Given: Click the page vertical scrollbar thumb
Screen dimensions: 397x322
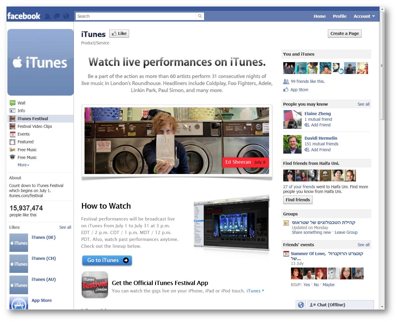Looking at the screenshot, I should pos(382,66).
